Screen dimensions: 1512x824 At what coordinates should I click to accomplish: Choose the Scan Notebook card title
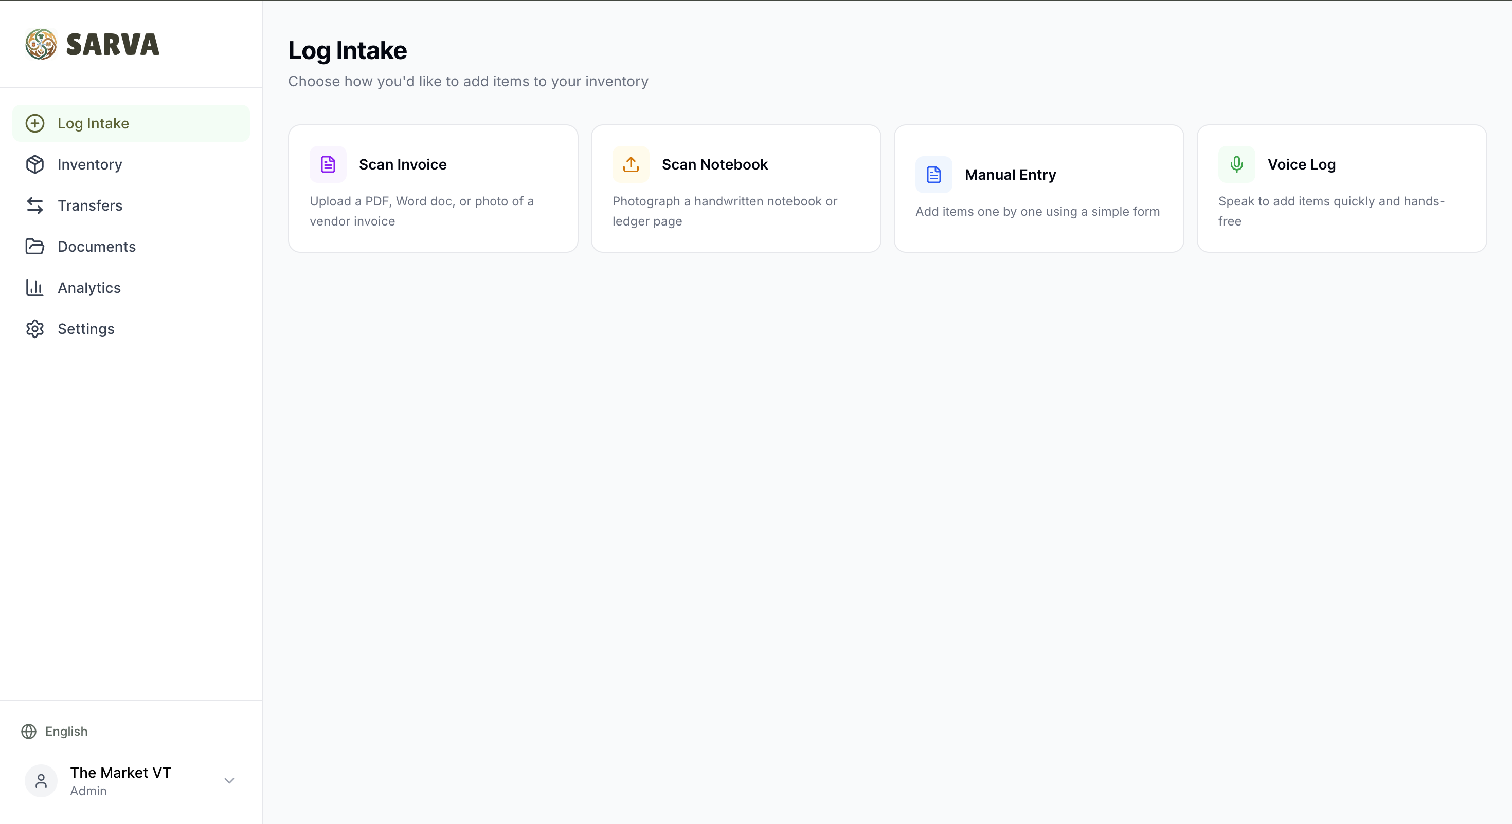(714, 164)
